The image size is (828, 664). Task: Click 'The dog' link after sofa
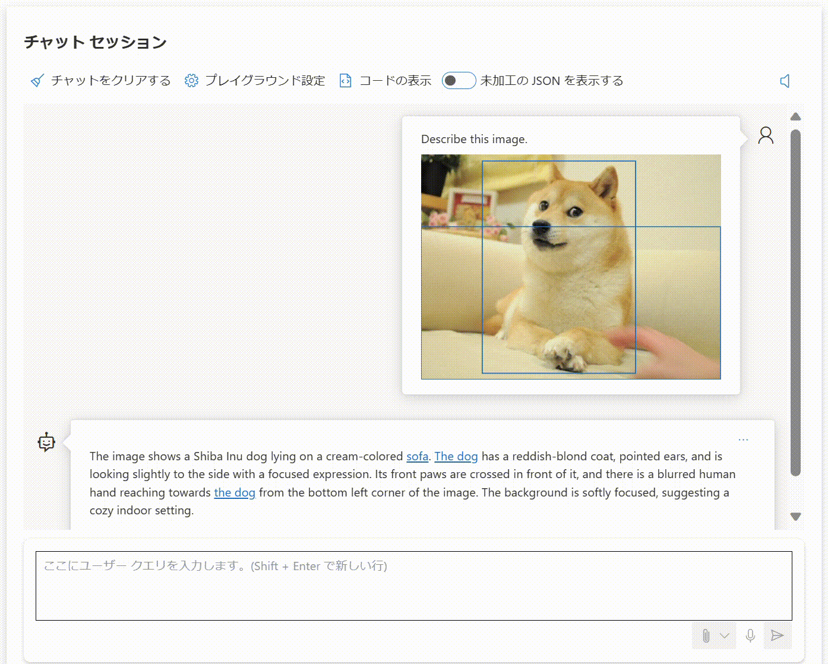[456, 456]
